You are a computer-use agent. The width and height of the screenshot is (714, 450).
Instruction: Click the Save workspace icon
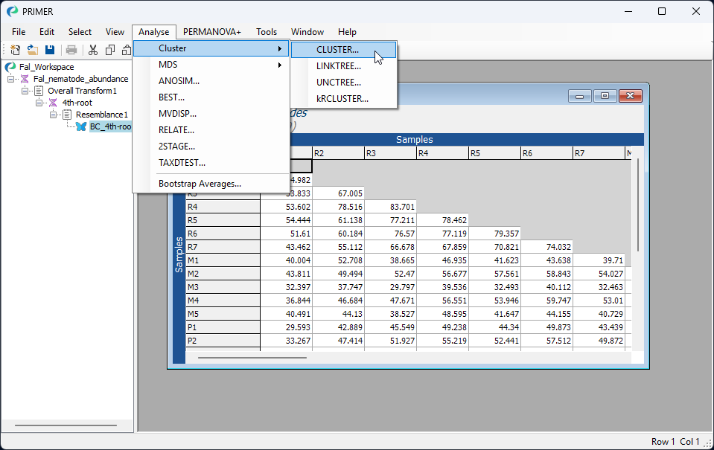[x=50, y=49]
